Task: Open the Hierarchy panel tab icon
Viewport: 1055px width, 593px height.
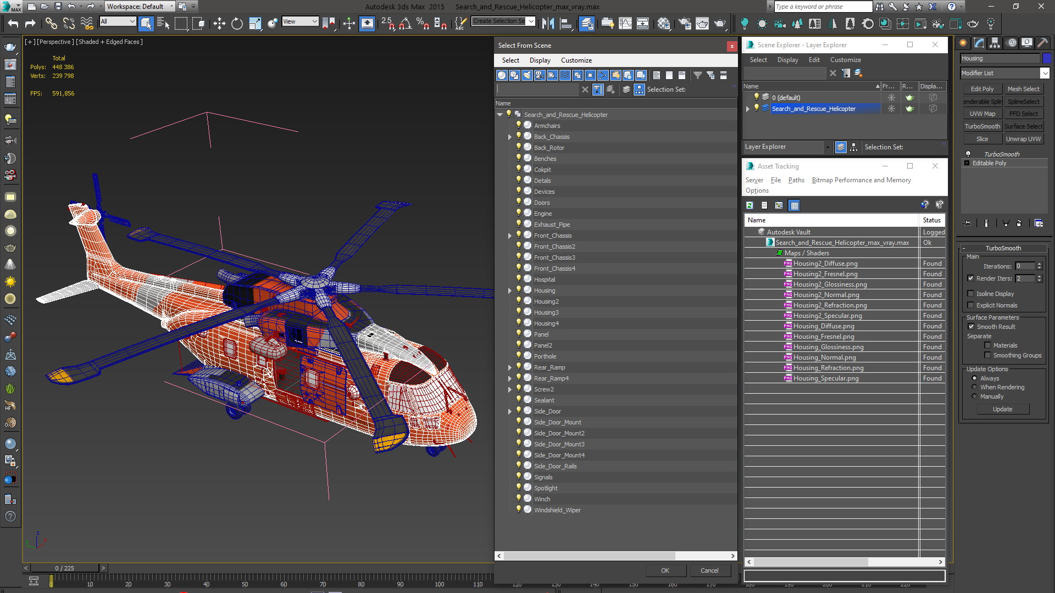Action: coord(995,43)
